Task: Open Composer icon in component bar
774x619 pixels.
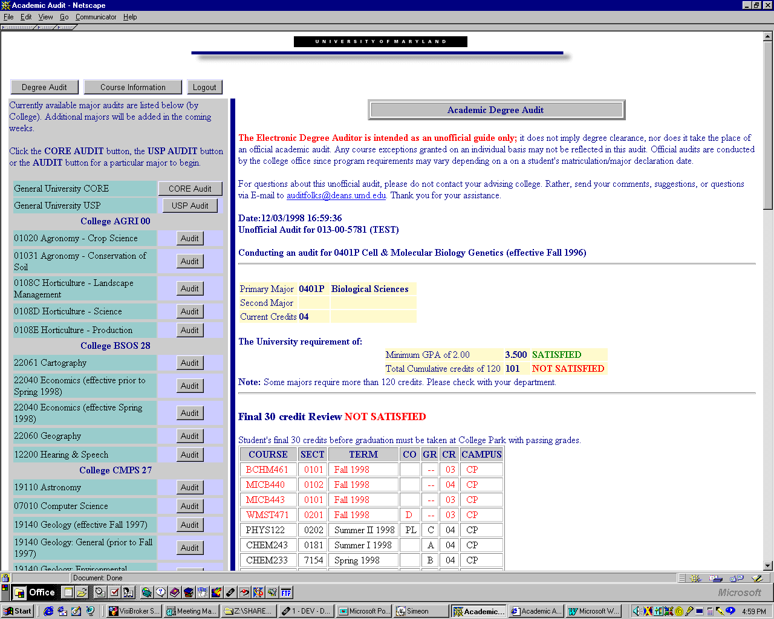Action: point(756,578)
